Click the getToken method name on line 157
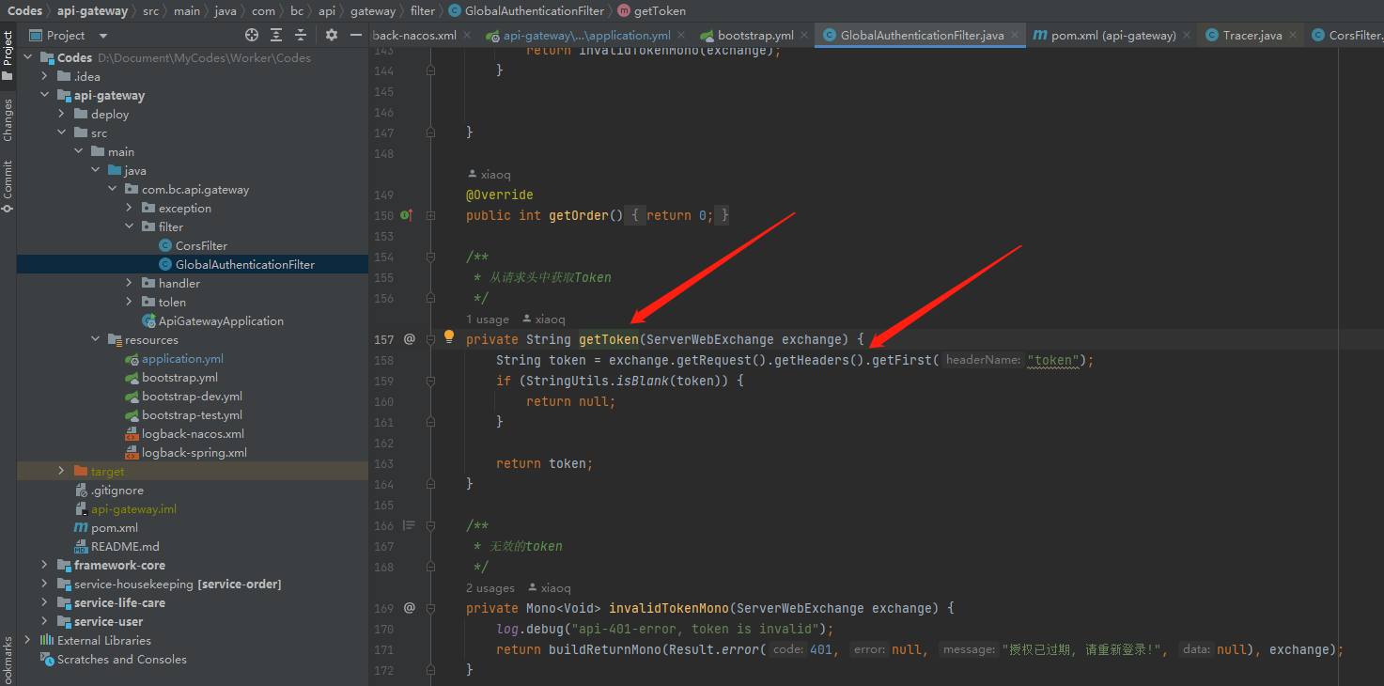The width and height of the screenshot is (1384, 686). click(609, 339)
